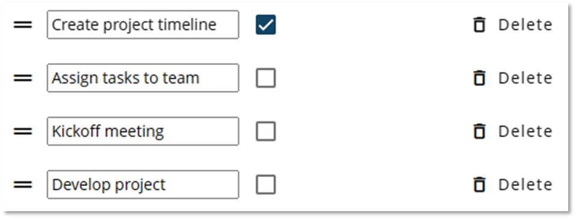
Task: Click trash icon for Assign tasks to team
Action: (479, 78)
